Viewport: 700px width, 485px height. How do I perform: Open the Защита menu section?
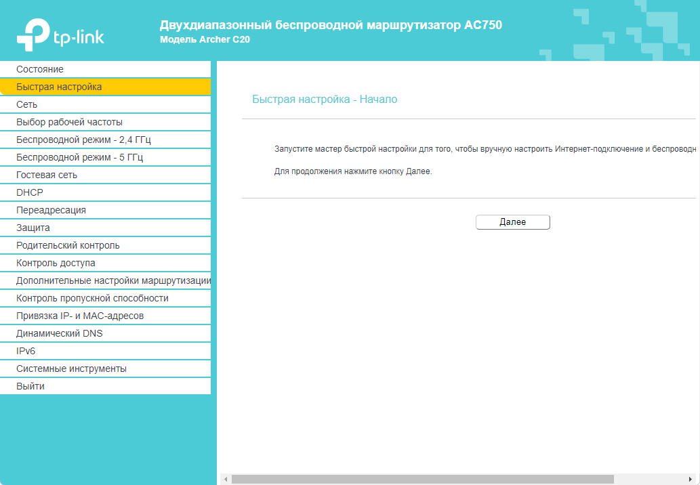[x=33, y=228]
